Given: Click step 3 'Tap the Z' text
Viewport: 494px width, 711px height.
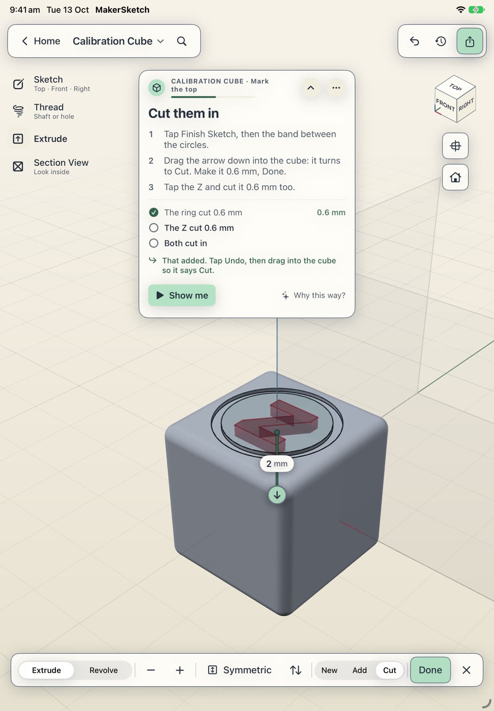Looking at the screenshot, I should pos(229,187).
